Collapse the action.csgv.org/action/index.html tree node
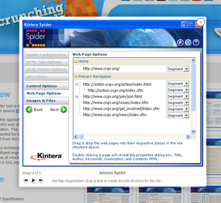 coord(77,84)
